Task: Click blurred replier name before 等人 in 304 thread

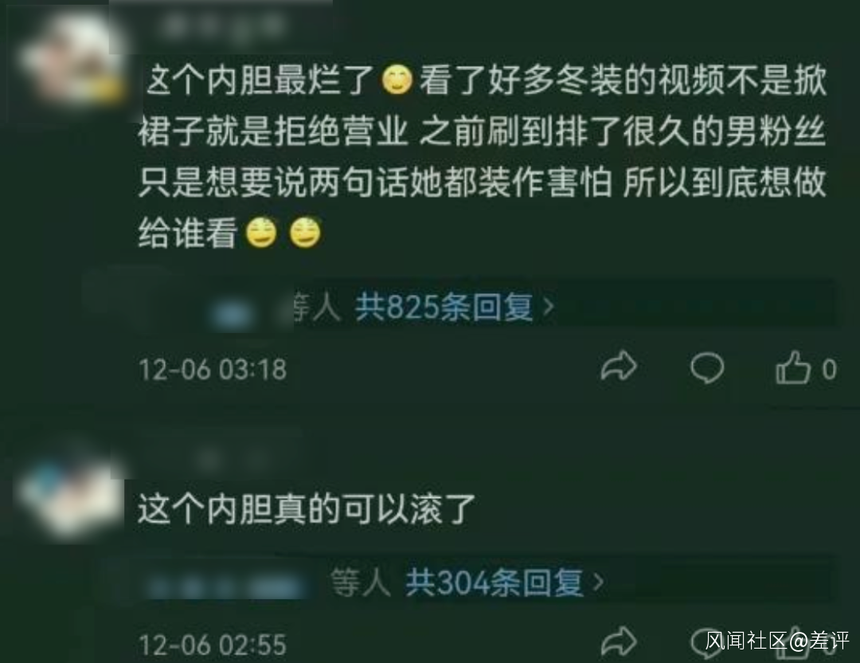Action: coord(225,585)
